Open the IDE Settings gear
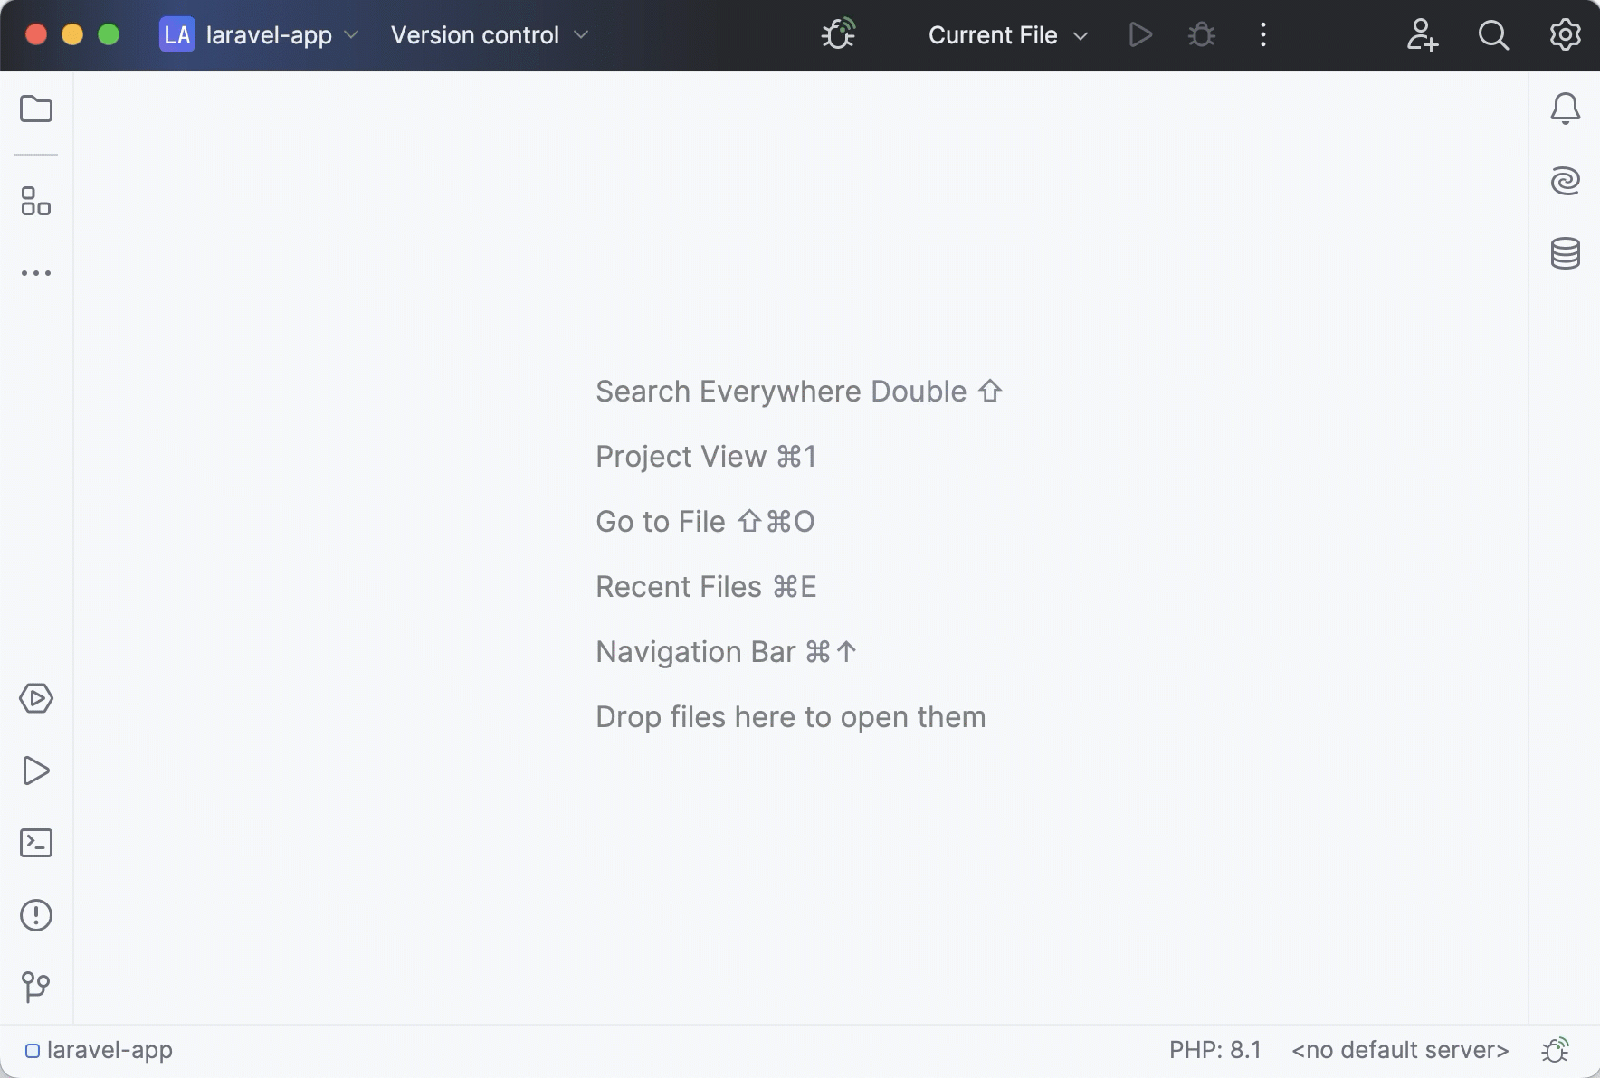This screenshot has height=1078, width=1600. point(1563,34)
